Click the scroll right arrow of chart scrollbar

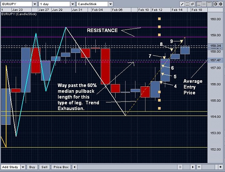pyautogui.click(x=193, y=167)
